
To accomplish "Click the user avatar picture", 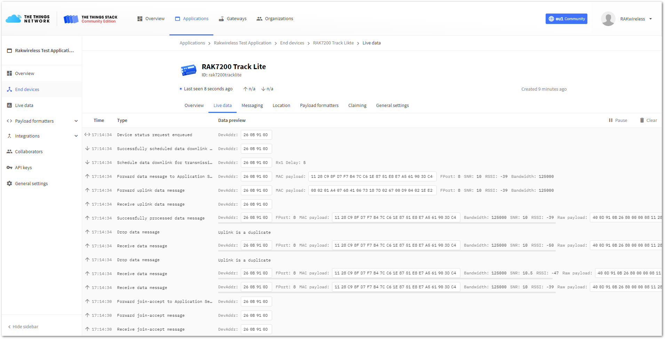I will tap(608, 19).
